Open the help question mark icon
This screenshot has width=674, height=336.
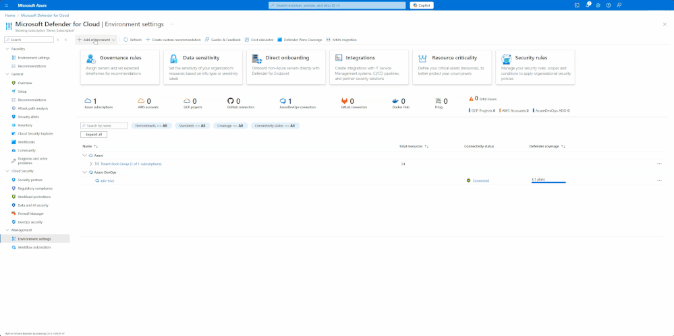[x=609, y=5]
